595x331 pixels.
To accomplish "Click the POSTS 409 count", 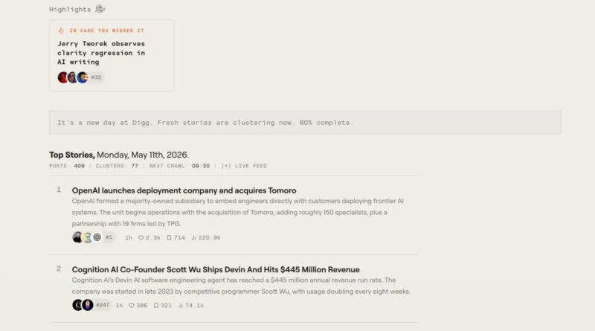I will click(67, 166).
